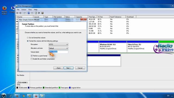Click the CD-ROM 1 disk label

(23, 82)
